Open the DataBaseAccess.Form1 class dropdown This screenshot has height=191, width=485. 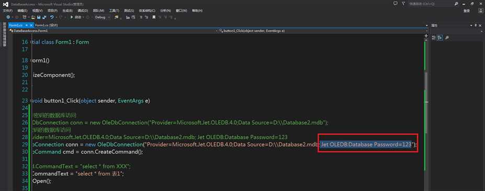(113, 31)
